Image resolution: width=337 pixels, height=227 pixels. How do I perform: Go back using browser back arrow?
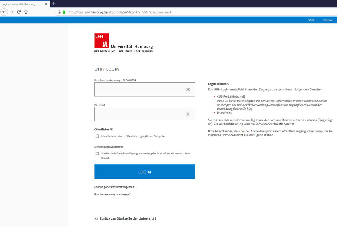pos(4,12)
